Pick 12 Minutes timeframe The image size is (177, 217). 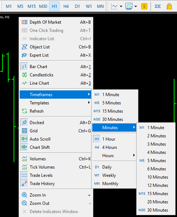tap(156, 185)
